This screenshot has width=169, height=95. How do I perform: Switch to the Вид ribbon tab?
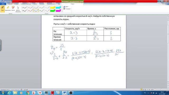click(59, 4)
